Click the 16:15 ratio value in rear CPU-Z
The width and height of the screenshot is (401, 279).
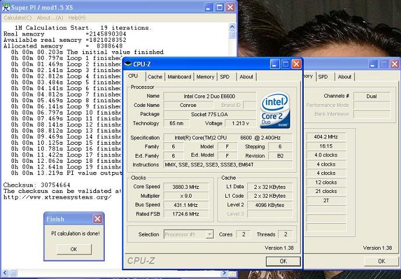(326, 146)
